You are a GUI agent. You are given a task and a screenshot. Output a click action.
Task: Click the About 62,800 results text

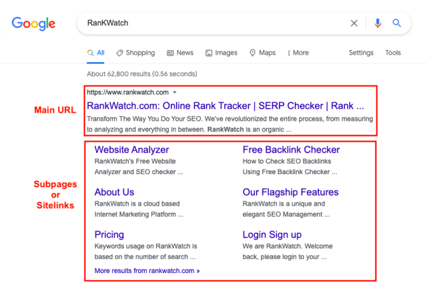coord(142,74)
